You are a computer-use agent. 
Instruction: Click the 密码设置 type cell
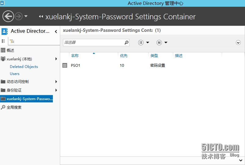pyautogui.click(x=158, y=66)
